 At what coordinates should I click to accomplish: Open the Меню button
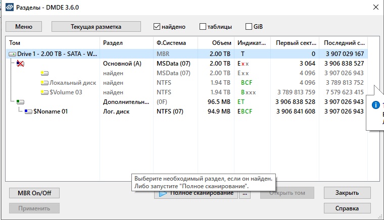tap(24, 26)
